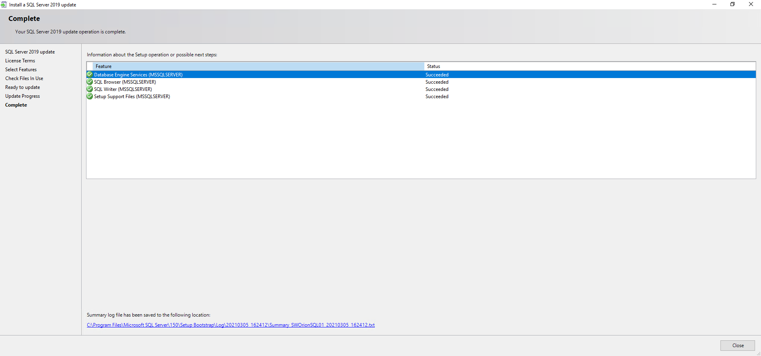
Task: Click the Complete heading text
Action: (x=24, y=19)
